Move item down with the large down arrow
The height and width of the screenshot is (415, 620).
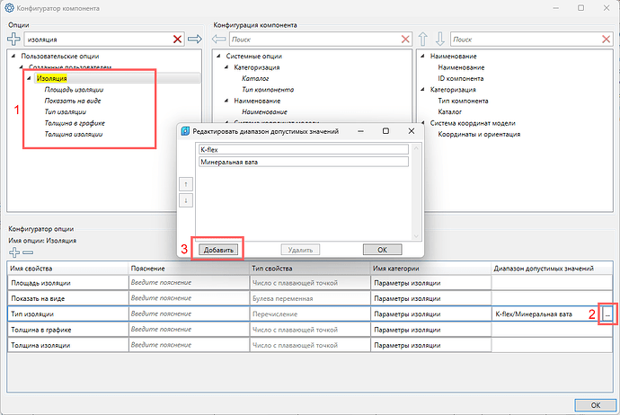[439, 40]
